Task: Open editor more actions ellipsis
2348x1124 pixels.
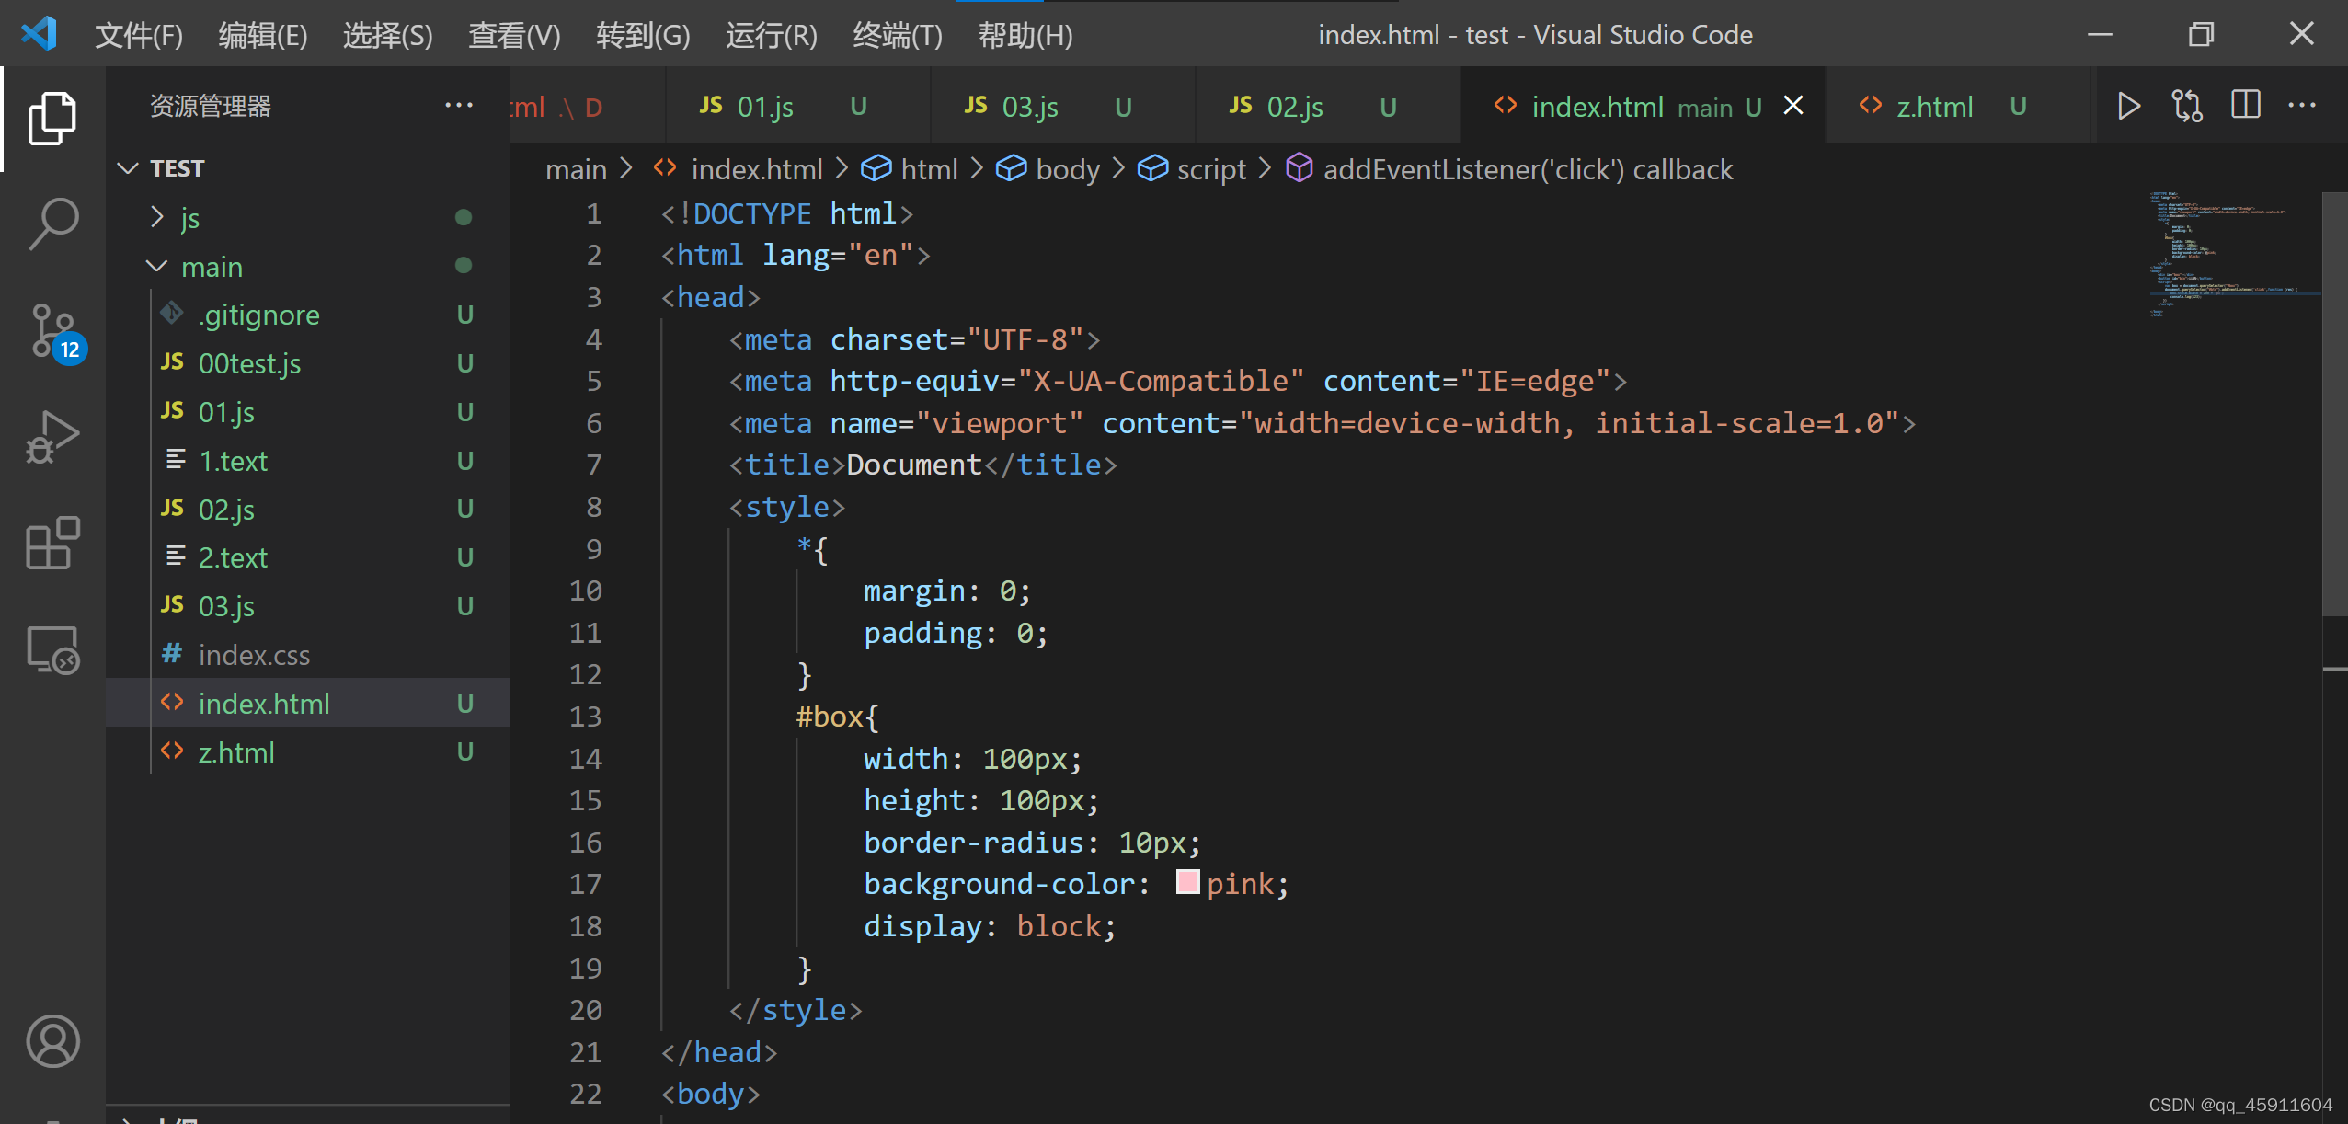Action: pyautogui.click(x=2301, y=105)
